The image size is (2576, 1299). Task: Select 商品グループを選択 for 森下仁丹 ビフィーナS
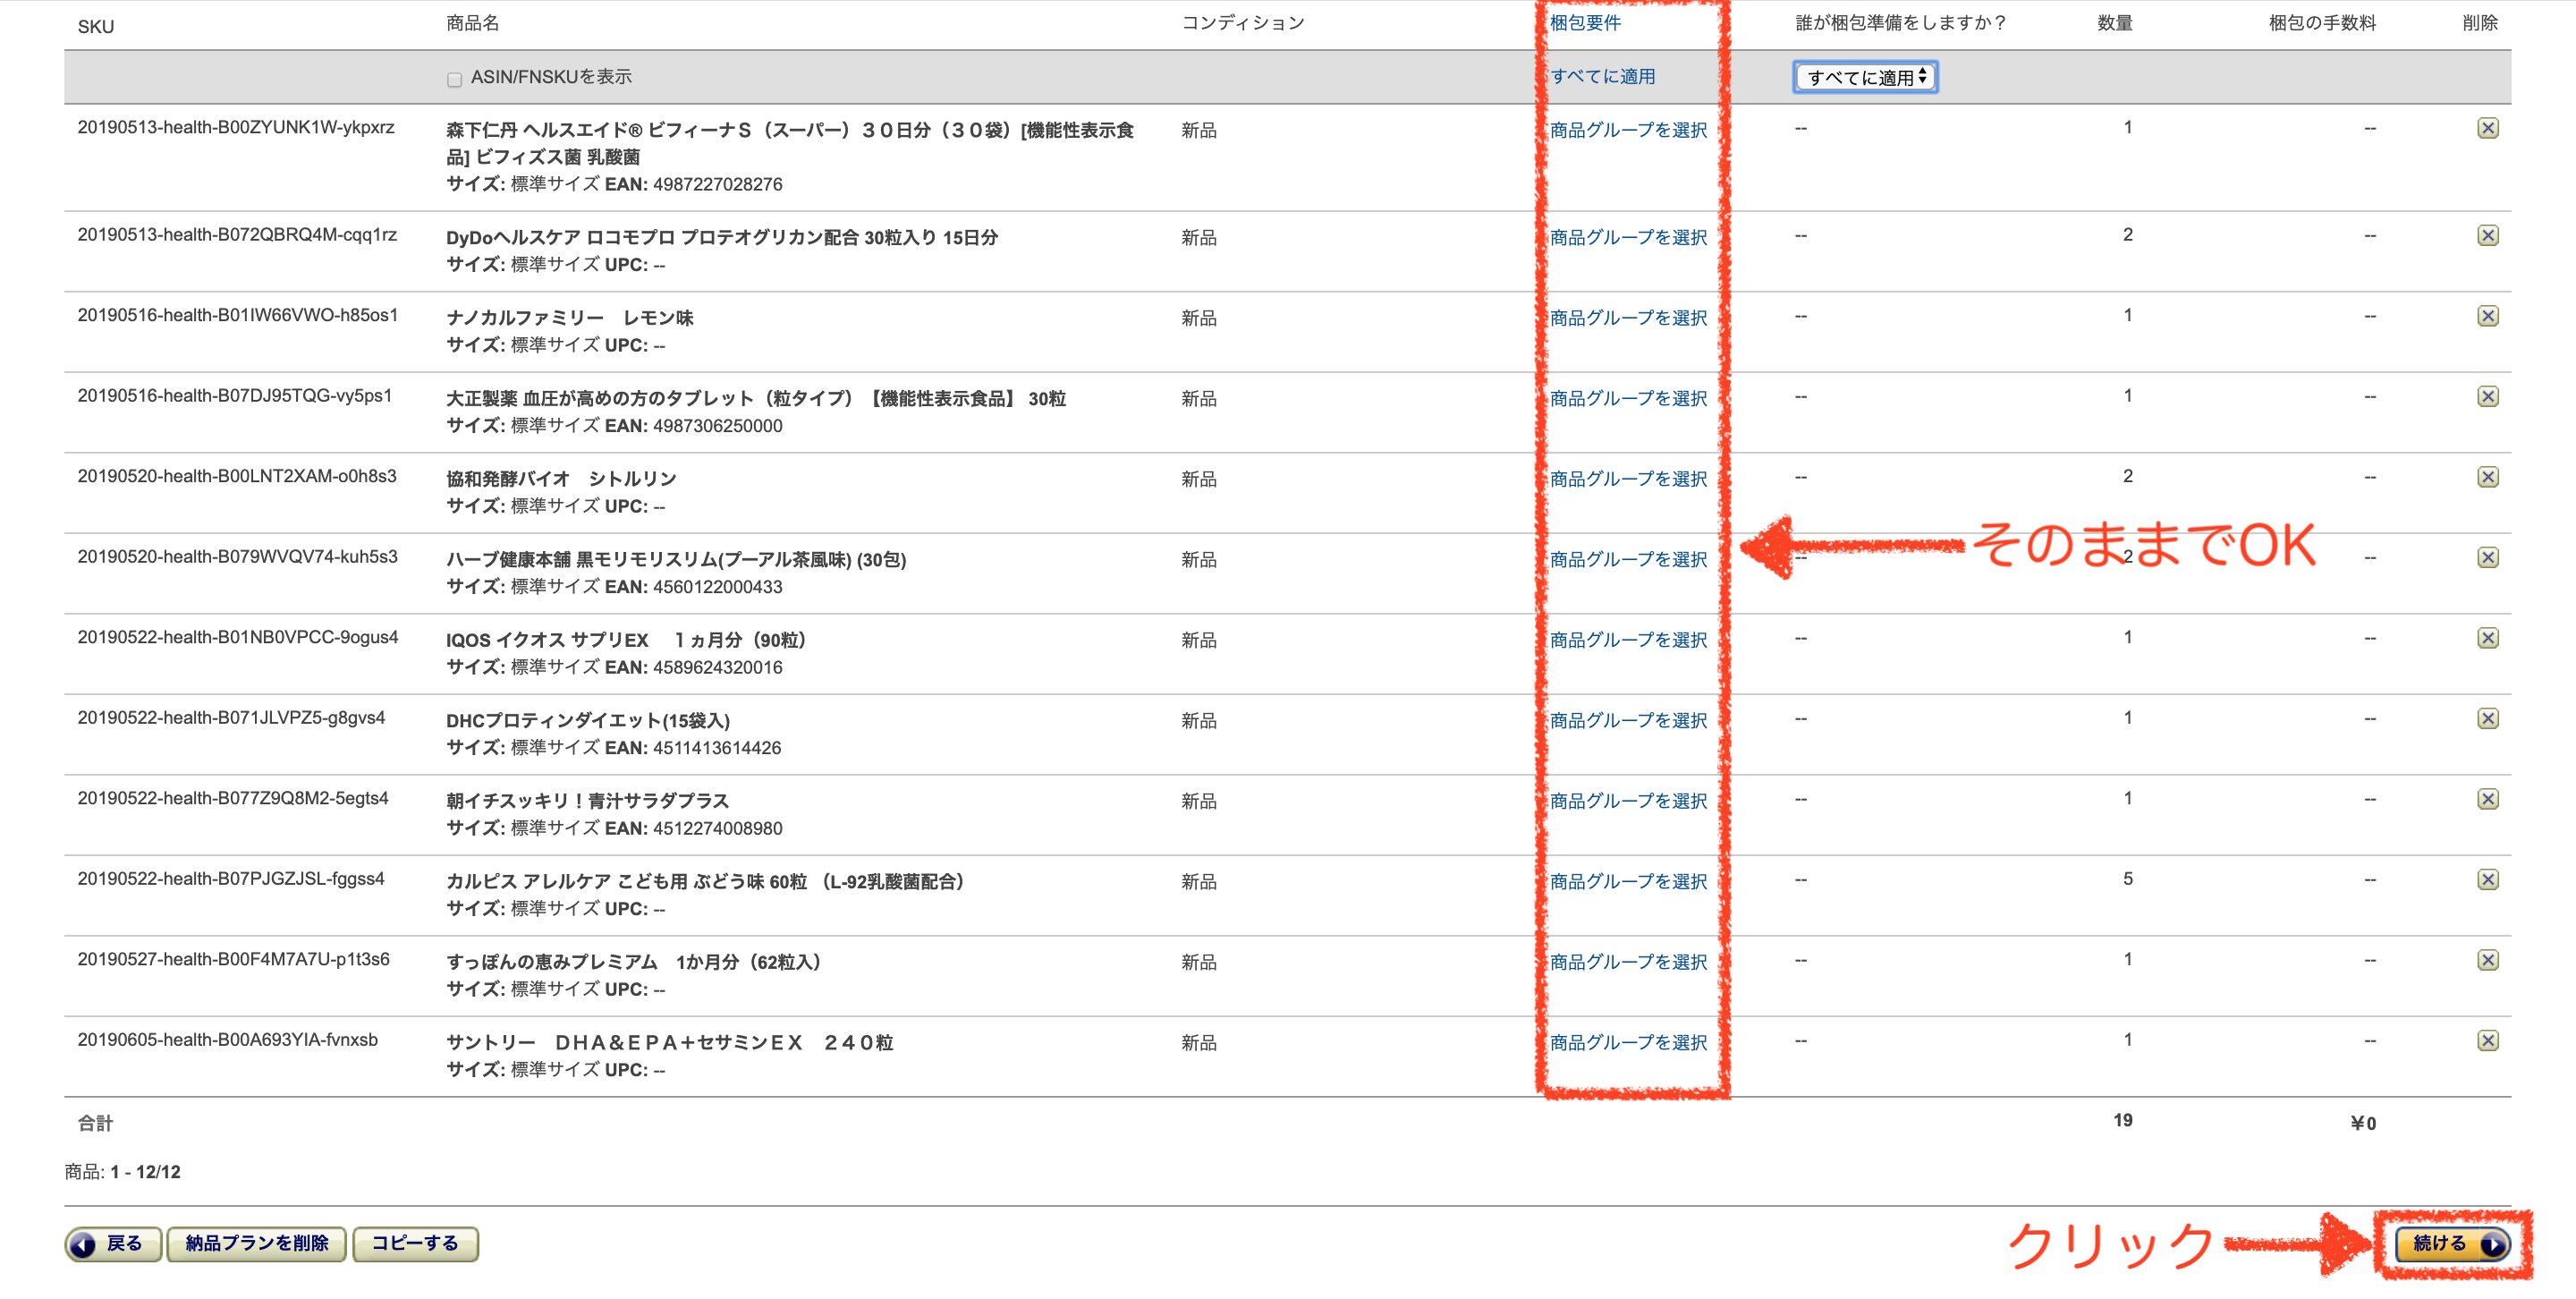[1628, 130]
